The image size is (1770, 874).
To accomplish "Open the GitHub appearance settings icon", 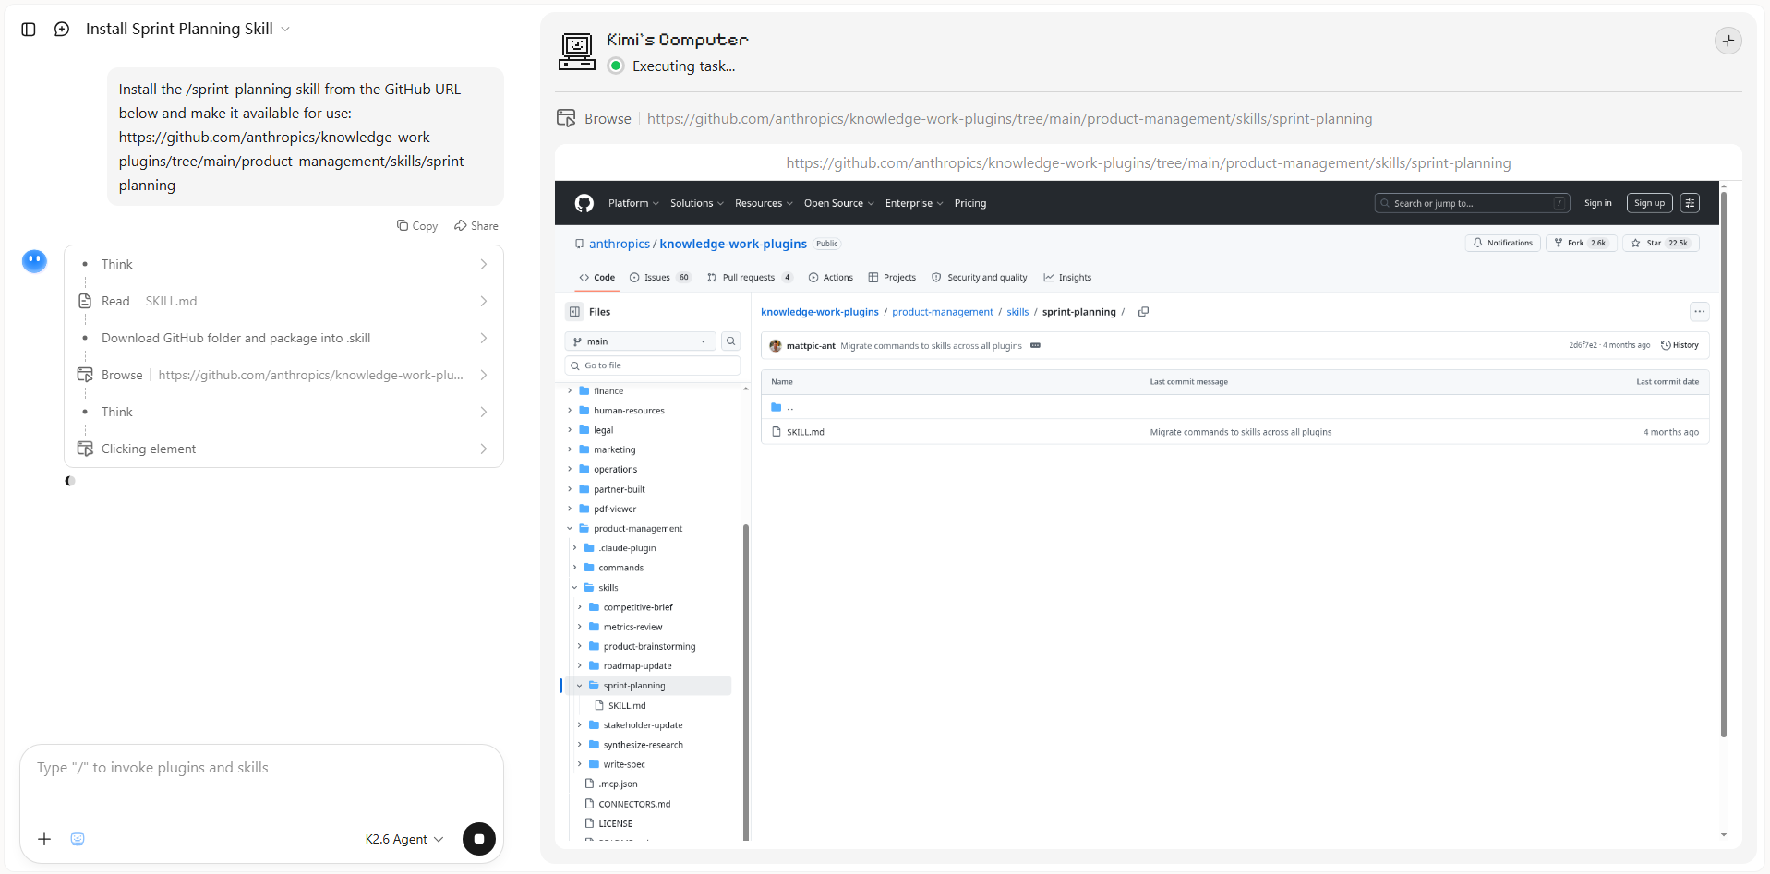I will pos(1691,203).
